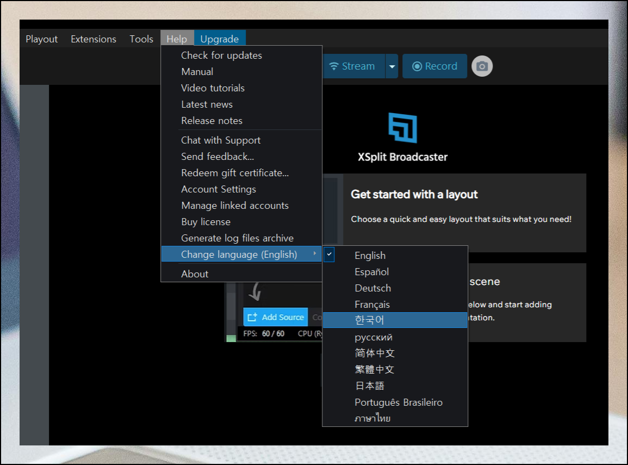Select the checked English language option

click(395, 256)
